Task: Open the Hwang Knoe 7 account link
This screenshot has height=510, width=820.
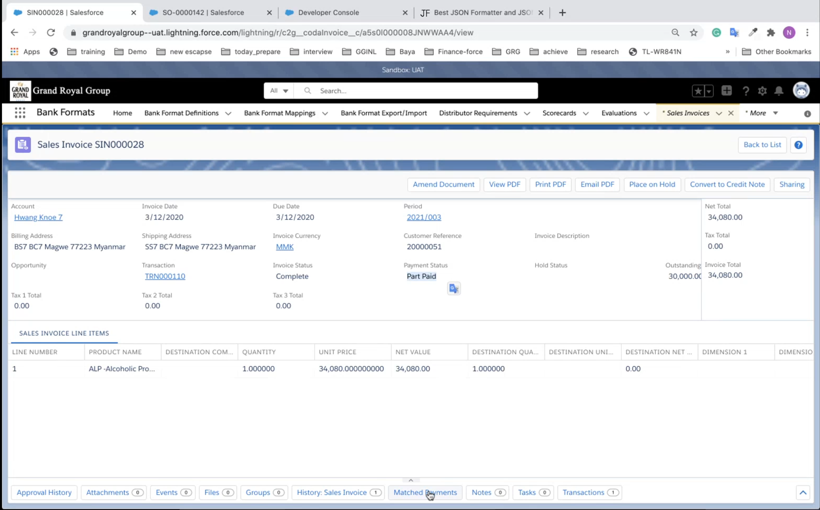Action: [x=38, y=217]
